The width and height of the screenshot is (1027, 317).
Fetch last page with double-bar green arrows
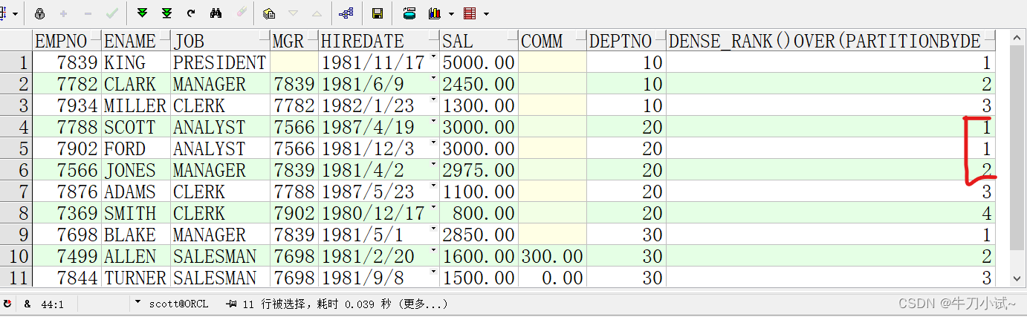[x=166, y=13]
